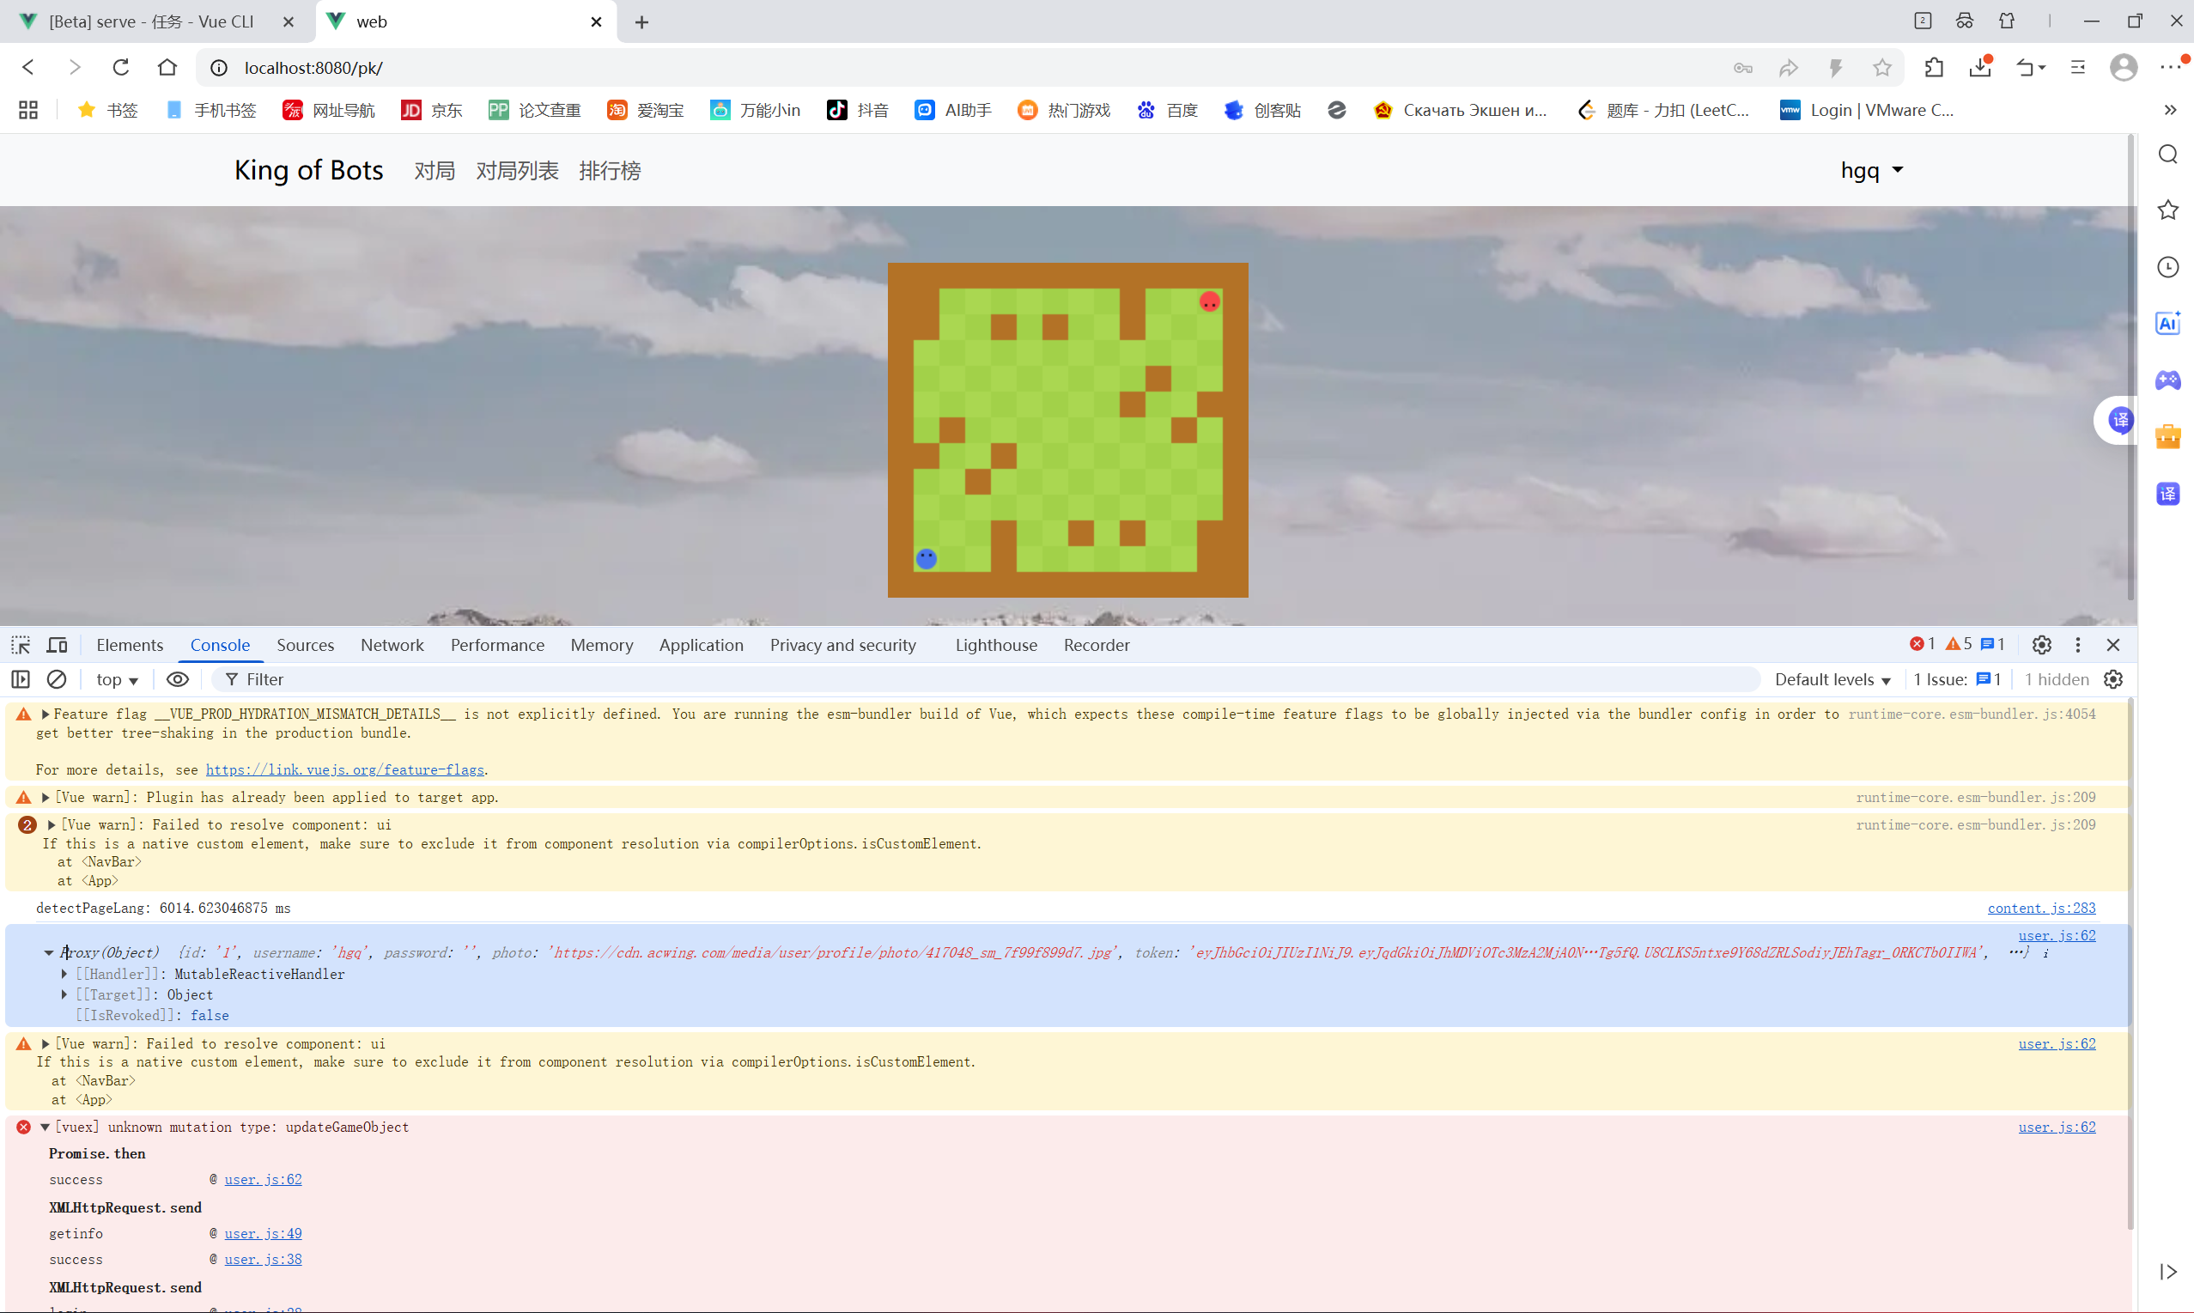Click the inspect element picker icon
Viewport: 2194px width, 1313px height.
21,645
